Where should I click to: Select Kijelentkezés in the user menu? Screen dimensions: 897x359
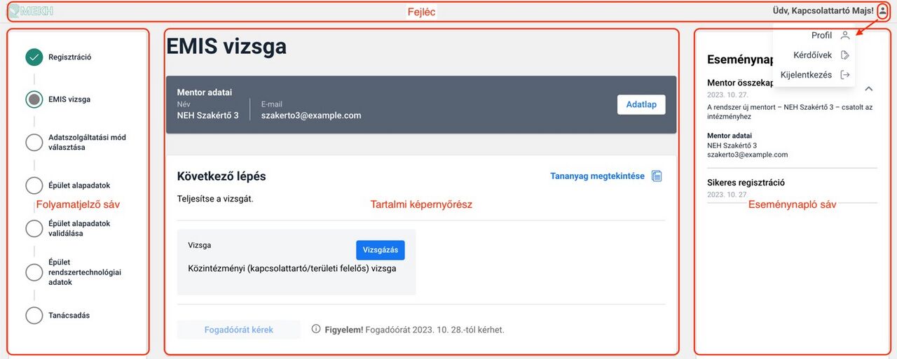click(806, 75)
